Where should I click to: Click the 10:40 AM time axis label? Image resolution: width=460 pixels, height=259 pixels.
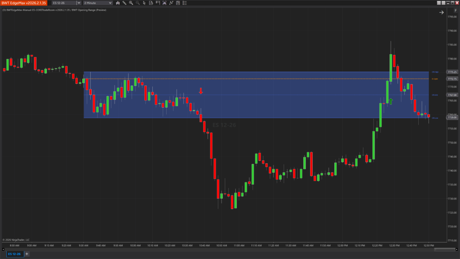204,246
